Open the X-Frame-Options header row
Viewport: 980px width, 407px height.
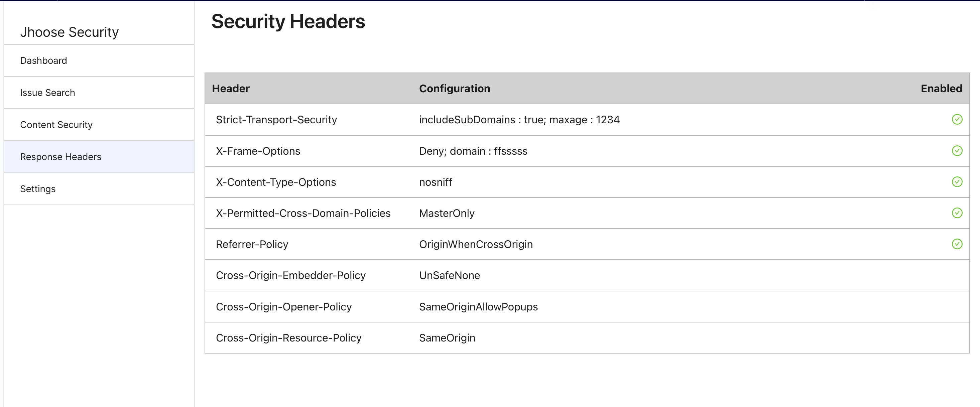(x=258, y=151)
